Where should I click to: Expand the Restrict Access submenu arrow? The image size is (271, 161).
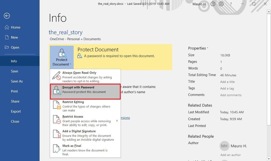[117, 120]
